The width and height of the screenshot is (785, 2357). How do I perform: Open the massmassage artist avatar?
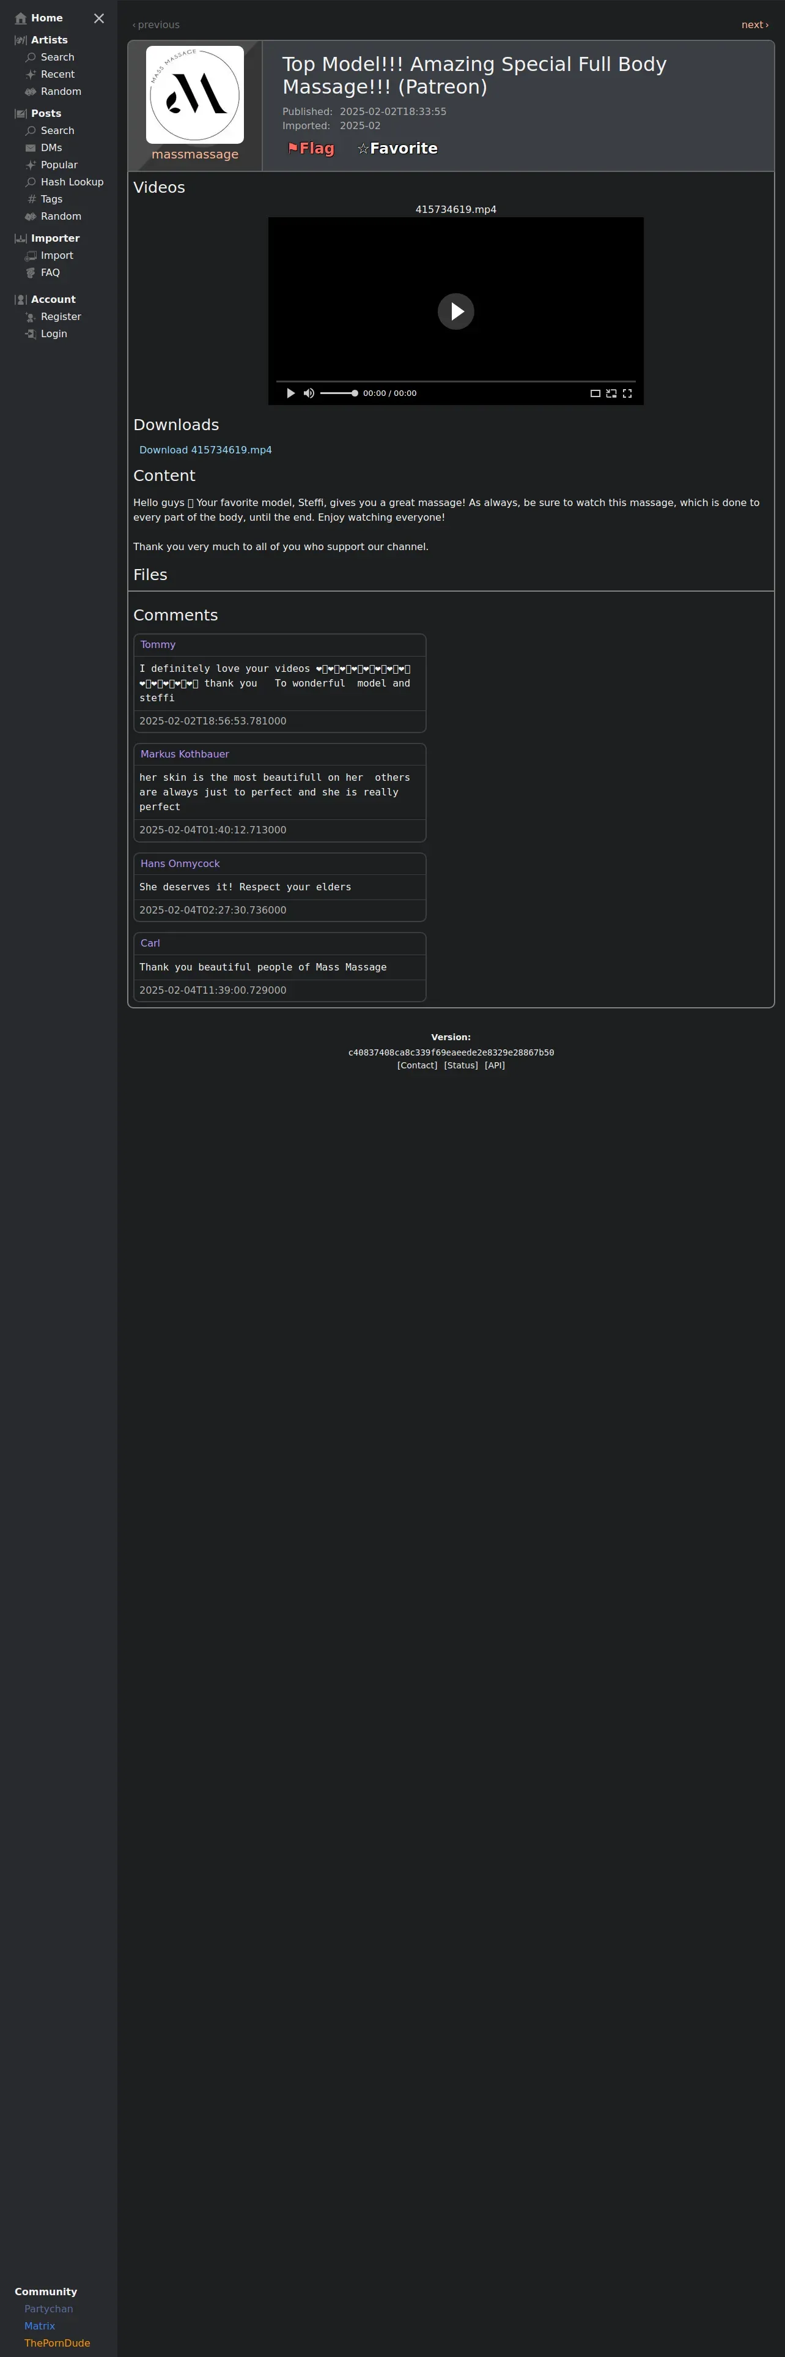click(x=194, y=95)
